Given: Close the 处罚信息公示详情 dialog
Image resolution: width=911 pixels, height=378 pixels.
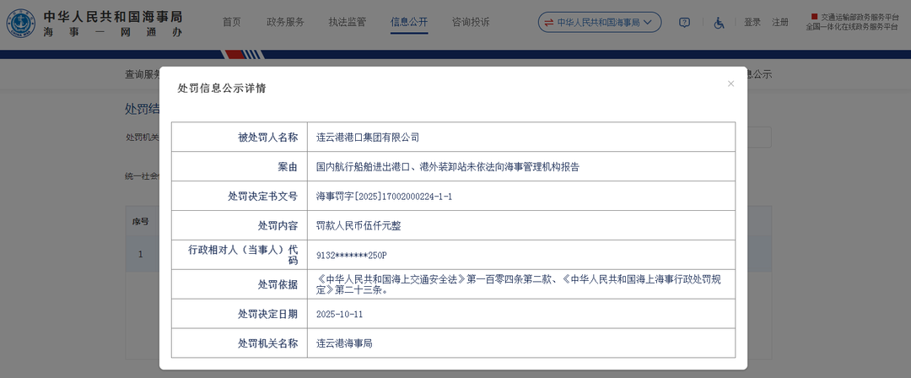Looking at the screenshot, I should 730,84.
